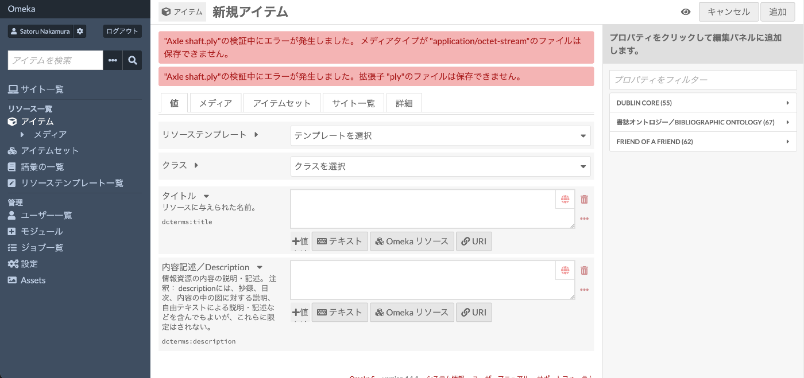
Task: Expand the リソーステンプレート label arrow
Action: [x=256, y=135]
